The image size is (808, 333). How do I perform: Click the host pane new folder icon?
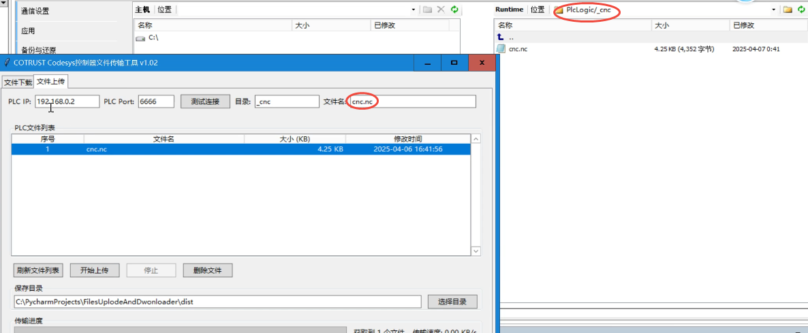(427, 10)
